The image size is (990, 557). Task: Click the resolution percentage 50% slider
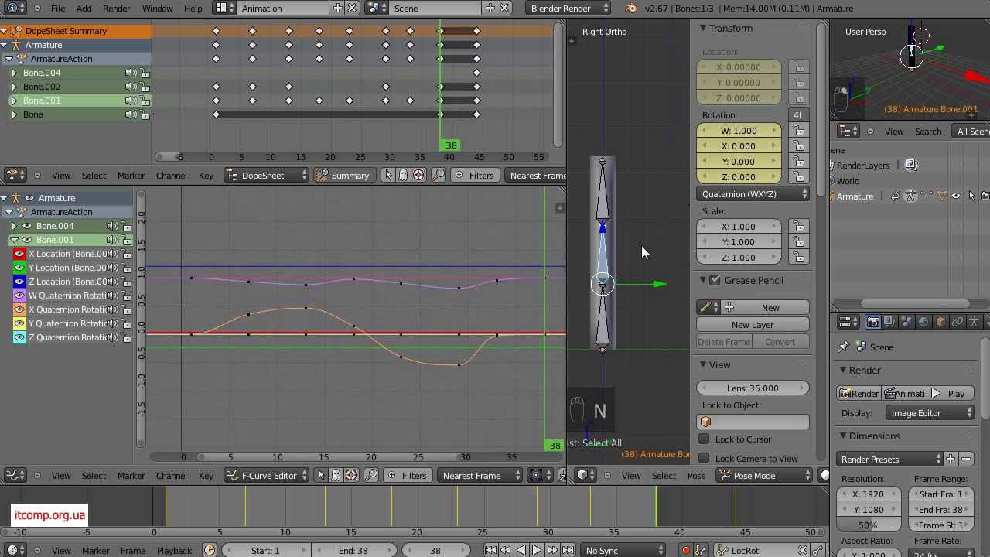(868, 525)
